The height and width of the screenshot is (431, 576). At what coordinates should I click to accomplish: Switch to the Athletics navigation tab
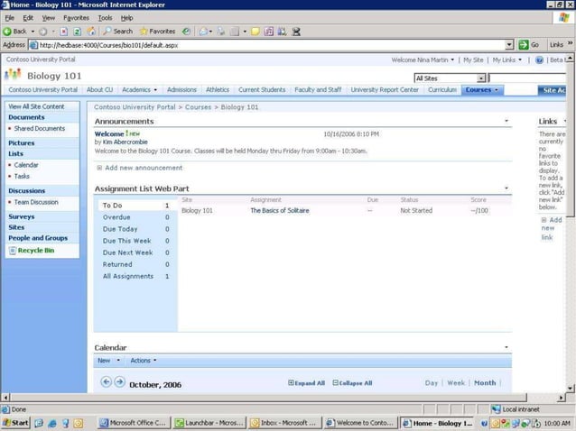coord(217,90)
